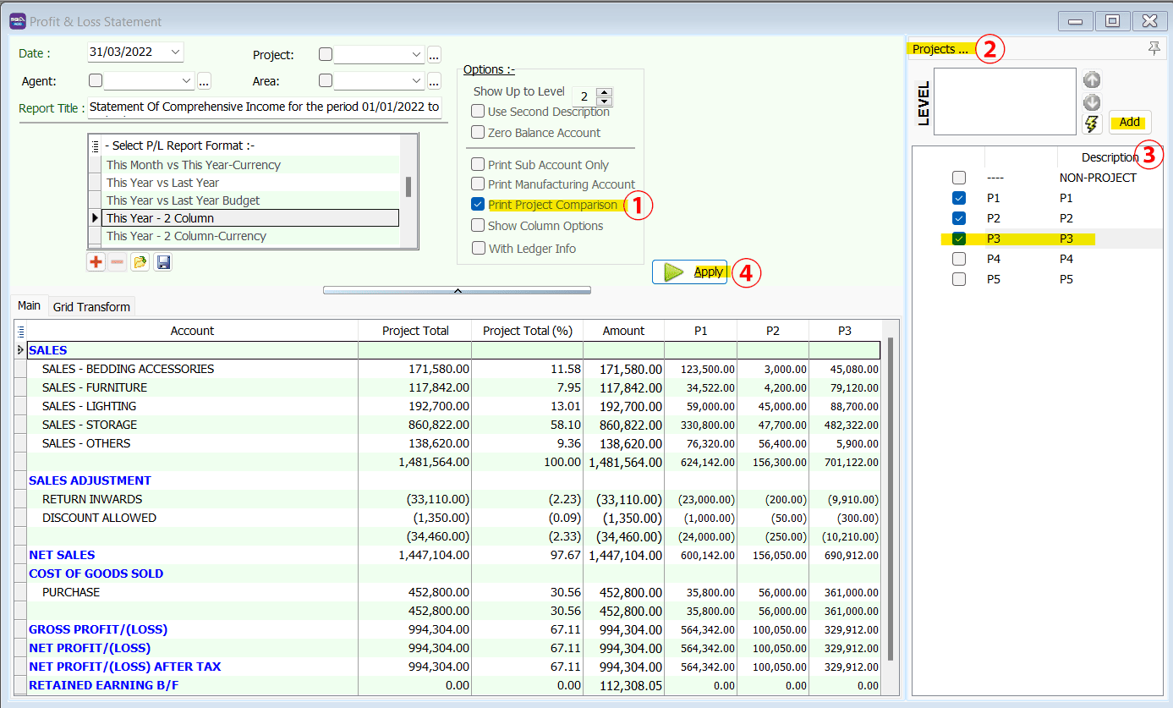Click the lightning bolt icon beside Add

pyautogui.click(x=1092, y=124)
